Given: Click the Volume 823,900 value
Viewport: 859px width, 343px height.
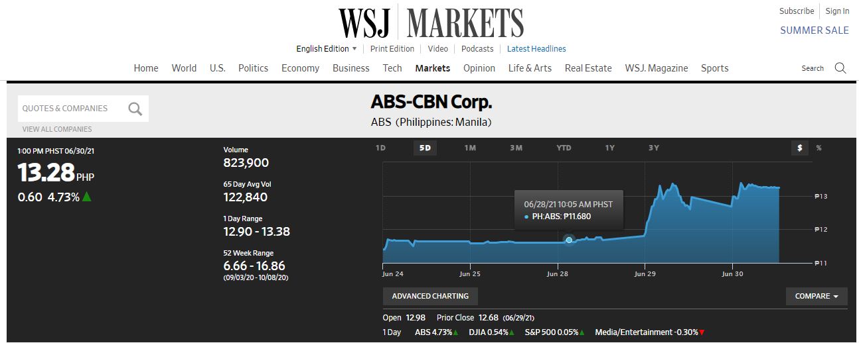Looking at the screenshot, I should 246,163.
